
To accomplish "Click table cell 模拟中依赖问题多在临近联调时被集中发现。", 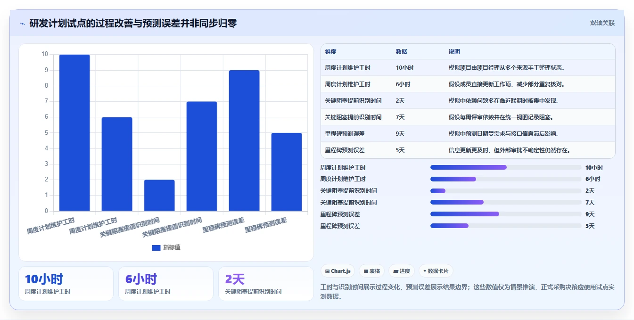I will [504, 101].
